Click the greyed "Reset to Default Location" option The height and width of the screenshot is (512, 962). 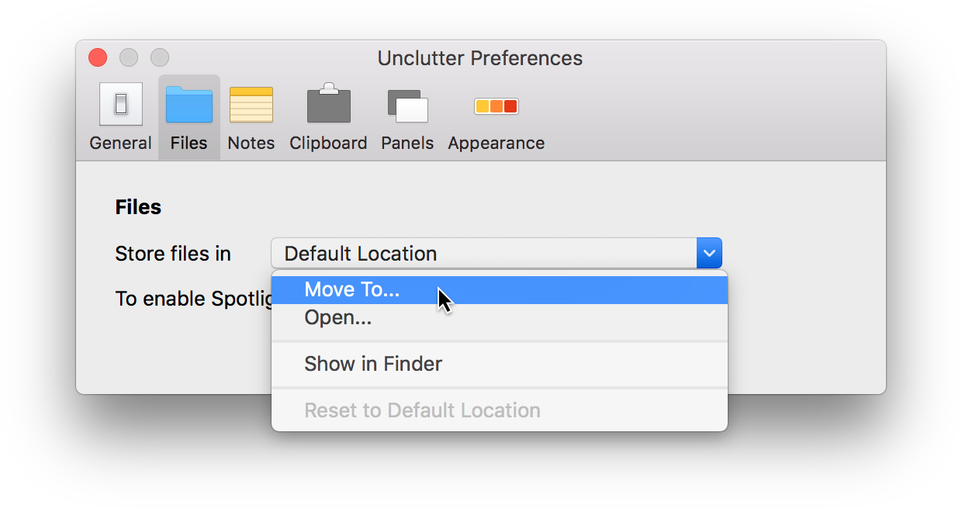click(x=423, y=410)
